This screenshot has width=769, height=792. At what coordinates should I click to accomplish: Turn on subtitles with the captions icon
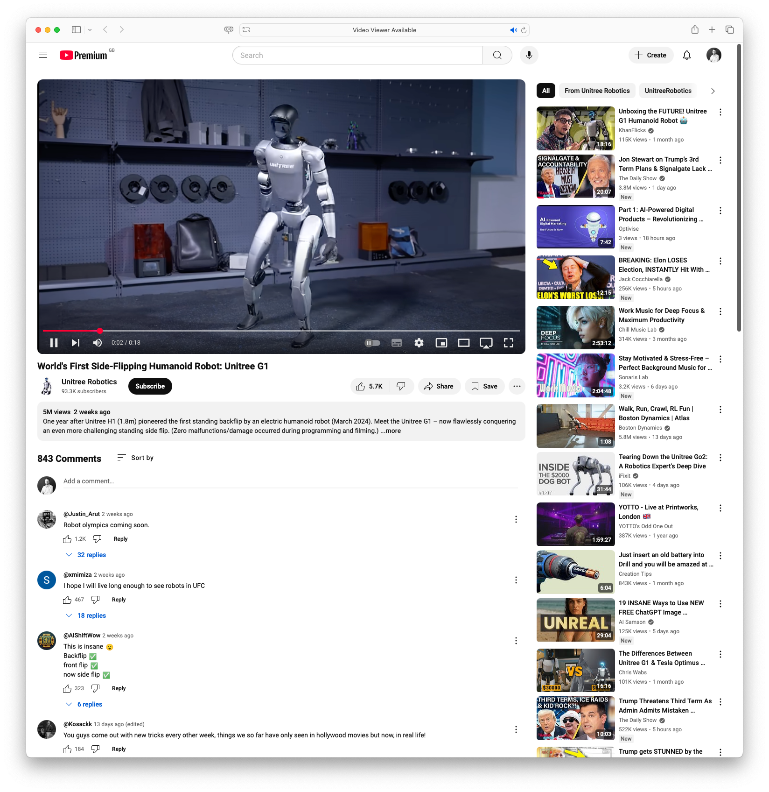coord(396,342)
